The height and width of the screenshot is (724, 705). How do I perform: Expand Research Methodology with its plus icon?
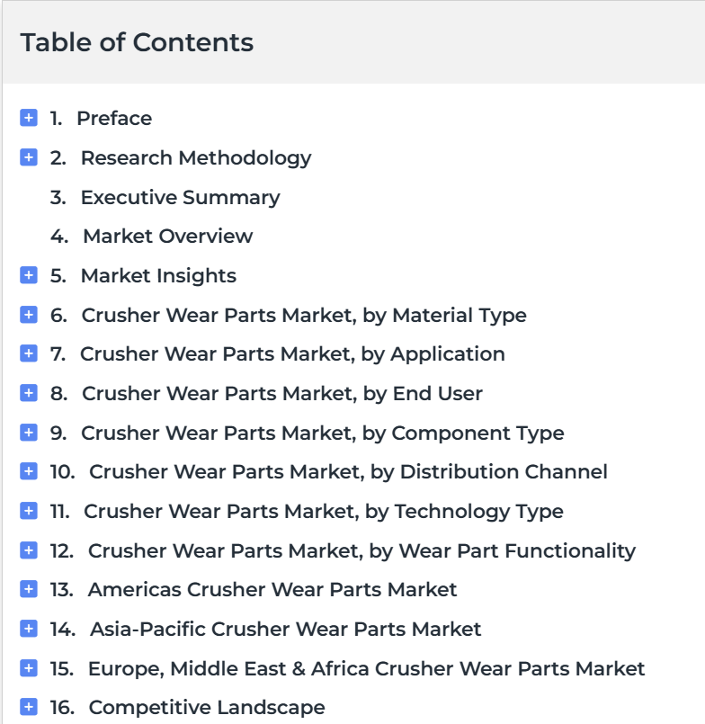point(29,157)
